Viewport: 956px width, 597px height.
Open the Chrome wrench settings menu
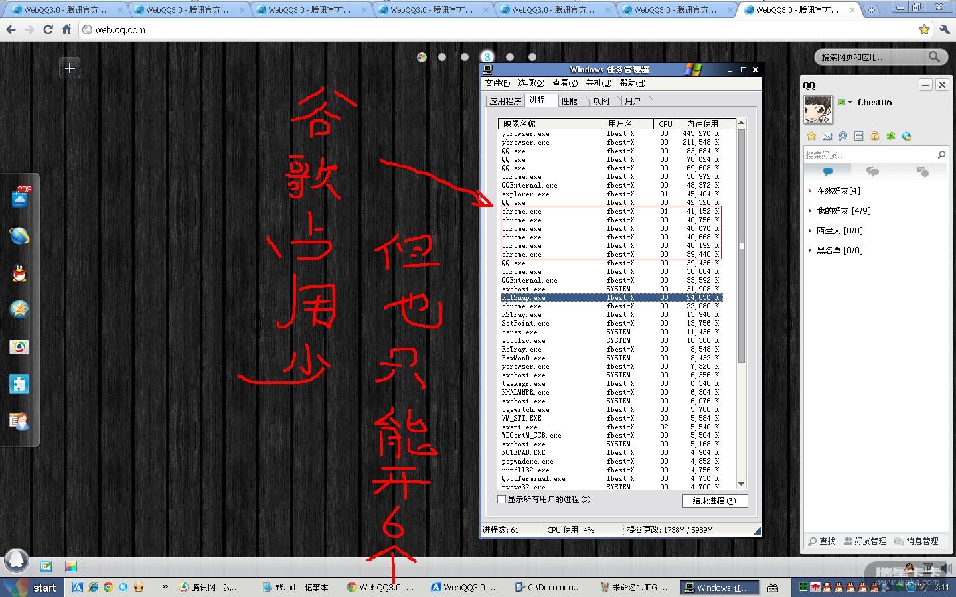click(x=945, y=29)
